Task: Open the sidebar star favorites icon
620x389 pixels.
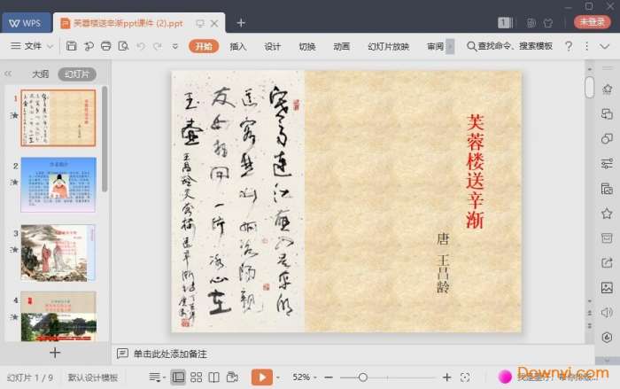Action: (x=607, y=214)
